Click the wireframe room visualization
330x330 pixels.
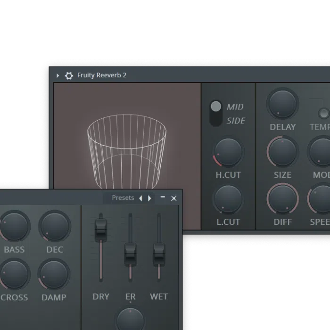pyautogui.click(x=127, y=151)
